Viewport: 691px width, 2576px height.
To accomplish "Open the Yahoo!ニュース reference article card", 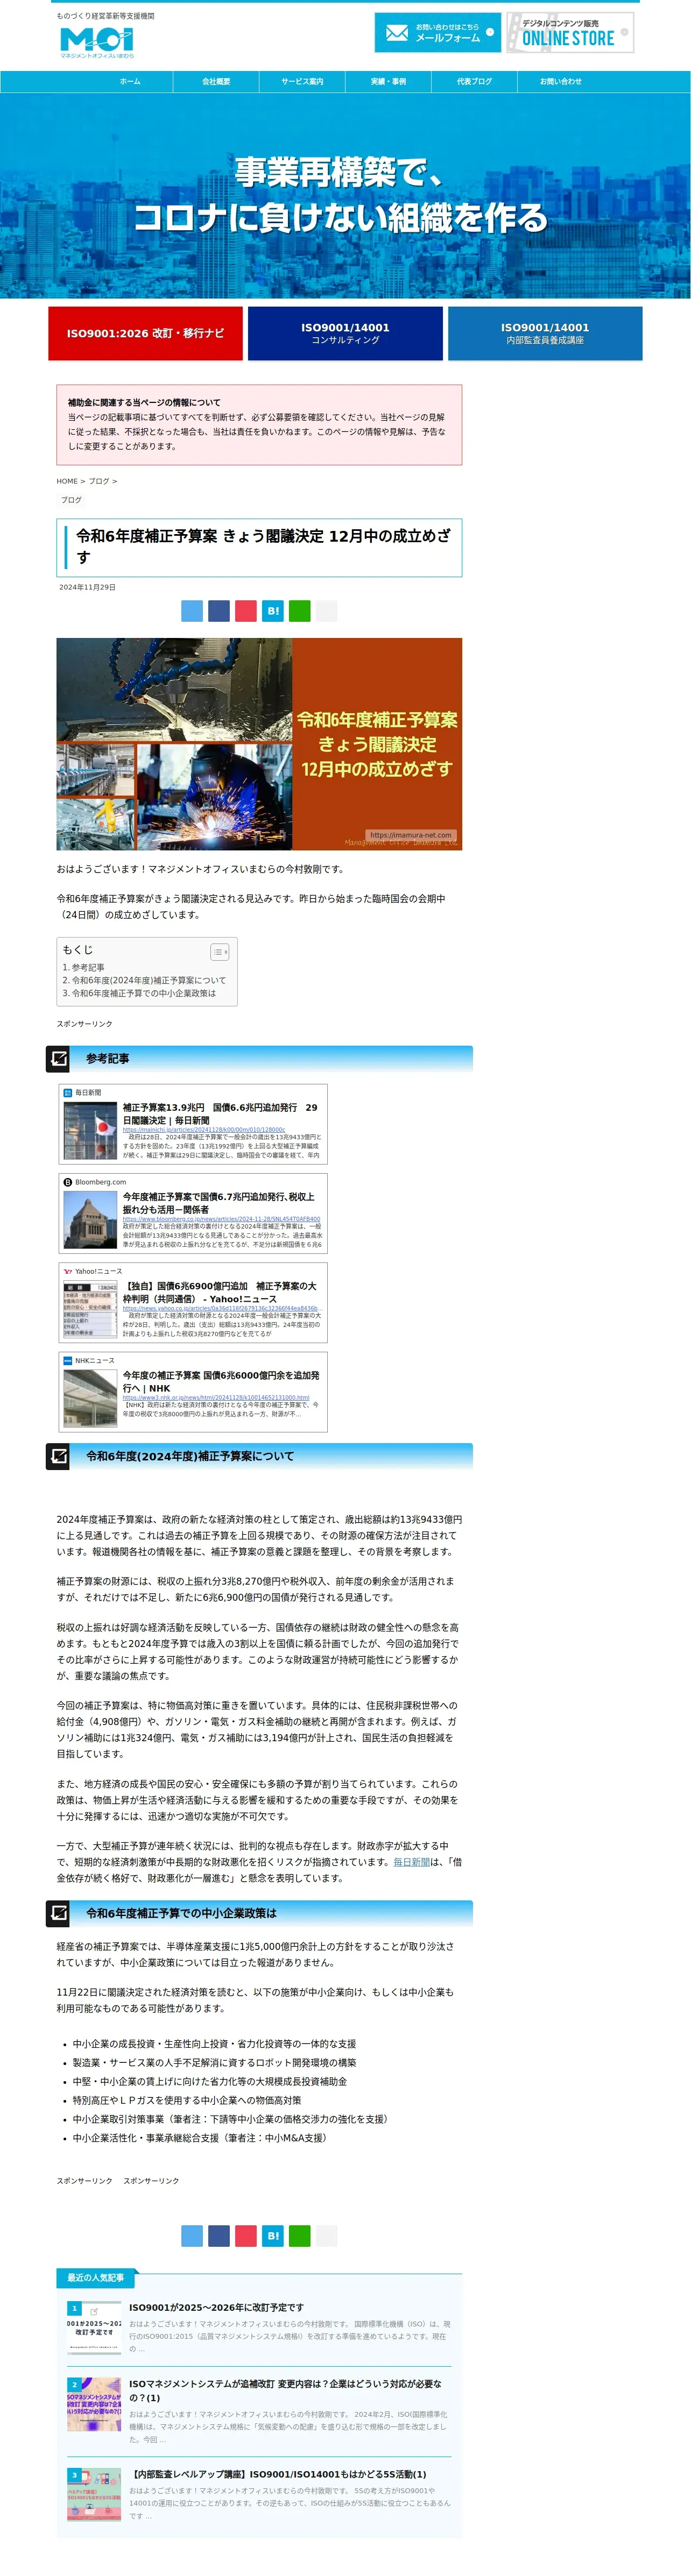I will tap(193, 1303).
